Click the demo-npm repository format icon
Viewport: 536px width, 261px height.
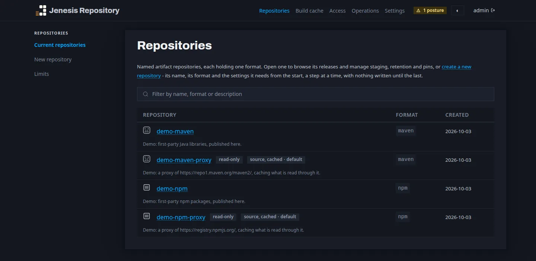tap(147, 187)
